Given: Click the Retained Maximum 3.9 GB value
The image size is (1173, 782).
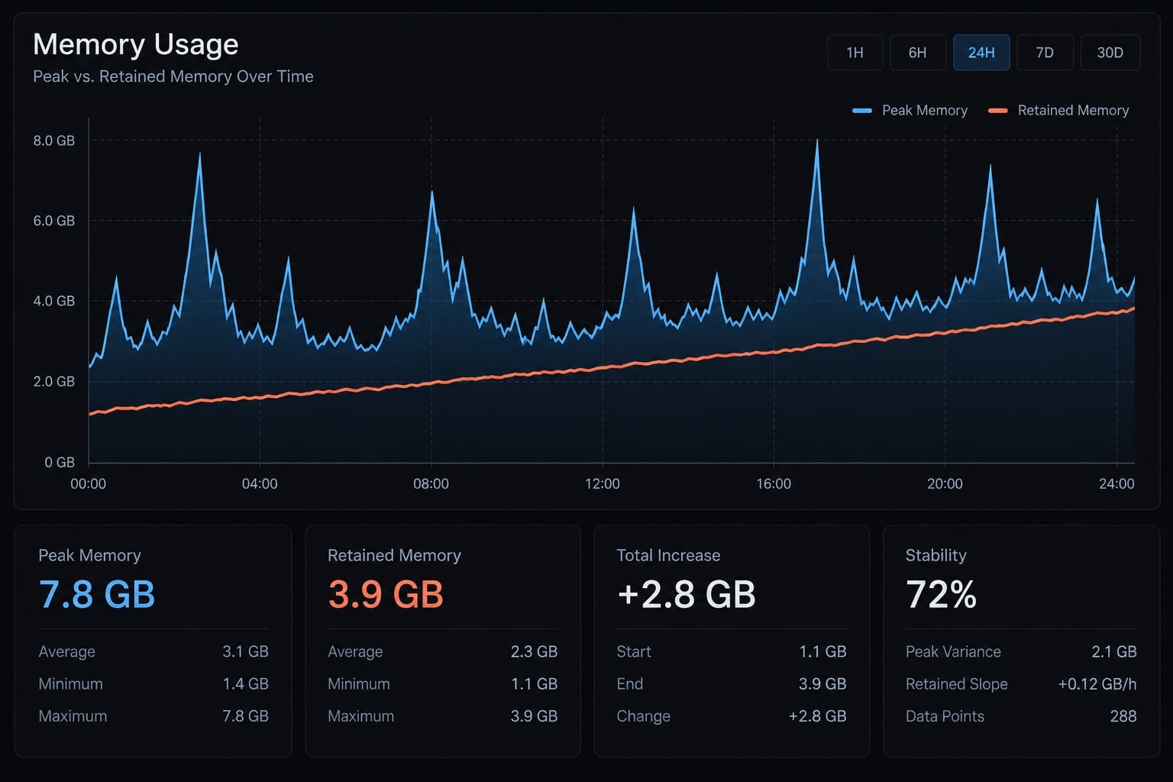Looking at the screenshot, I should point(534,716).
